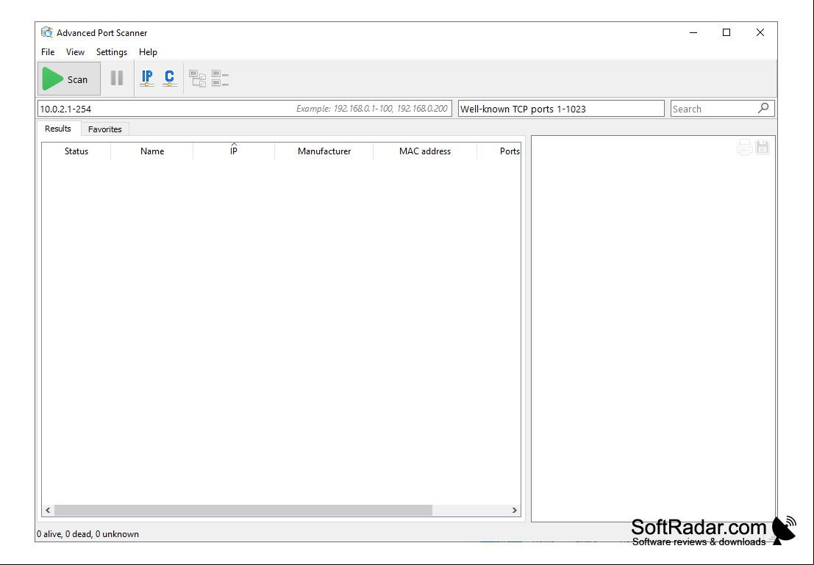
Task: Open the Settings menu
Action: 112,52
